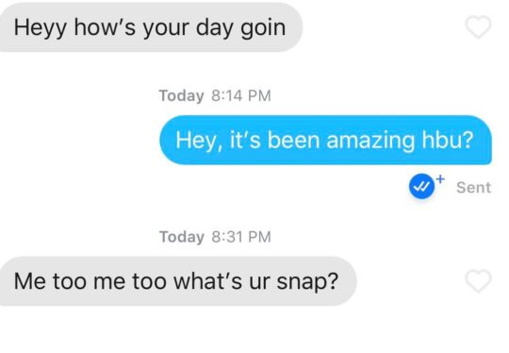This screenshot has height=353, width=509.
Task: Select the "Me too me too what's ur snap?" bubble
Action: point(178,281)
